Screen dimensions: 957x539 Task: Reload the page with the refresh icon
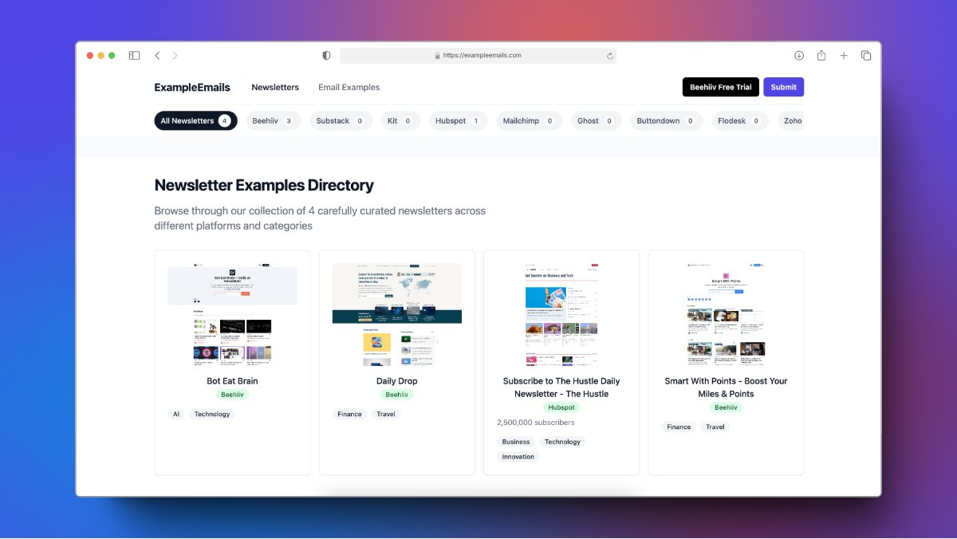[x=610, y=56]
